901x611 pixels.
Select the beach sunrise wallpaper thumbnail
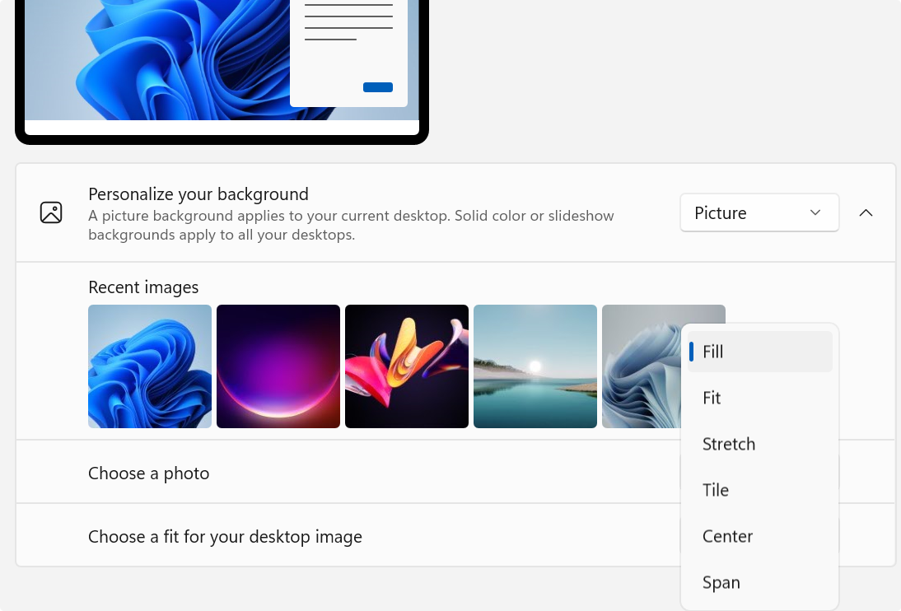(535, 366)
